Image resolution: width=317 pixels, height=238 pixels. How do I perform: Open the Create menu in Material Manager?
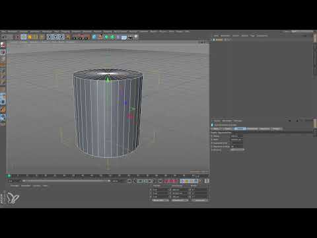coord(15,186)
